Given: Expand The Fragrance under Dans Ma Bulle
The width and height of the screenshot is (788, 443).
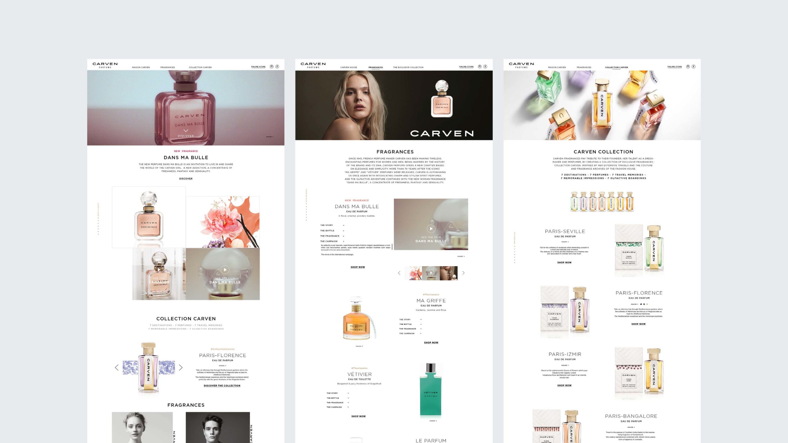Looking at the screenshot, I should pyautogui.click(x=332, y=236).
